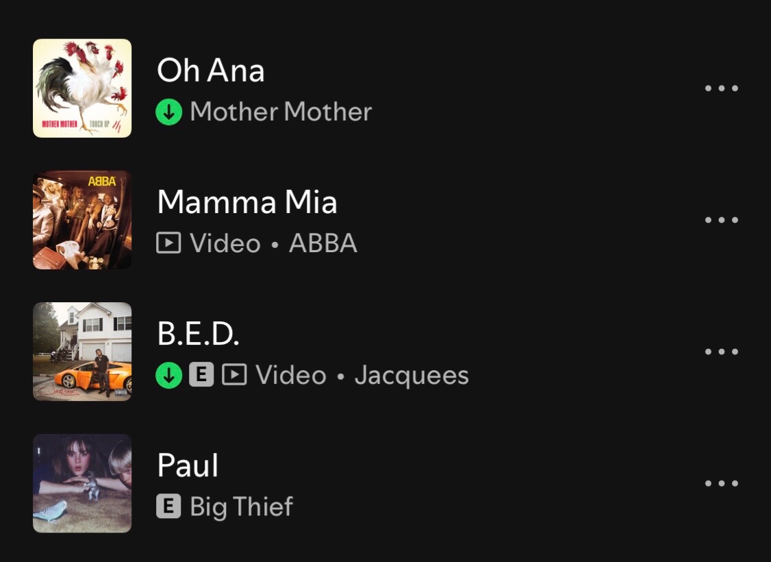This screenshot has height=562, width=771.
Task: Tap the ABBA album artwork
Action: coord(82,220)
